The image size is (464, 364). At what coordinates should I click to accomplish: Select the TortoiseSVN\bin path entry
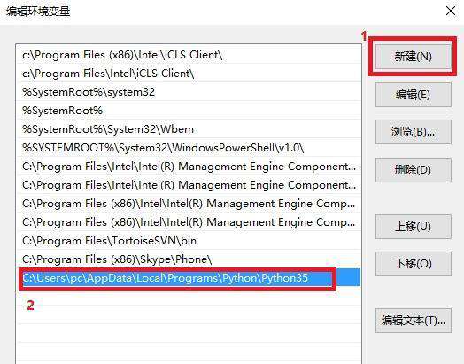189,241
